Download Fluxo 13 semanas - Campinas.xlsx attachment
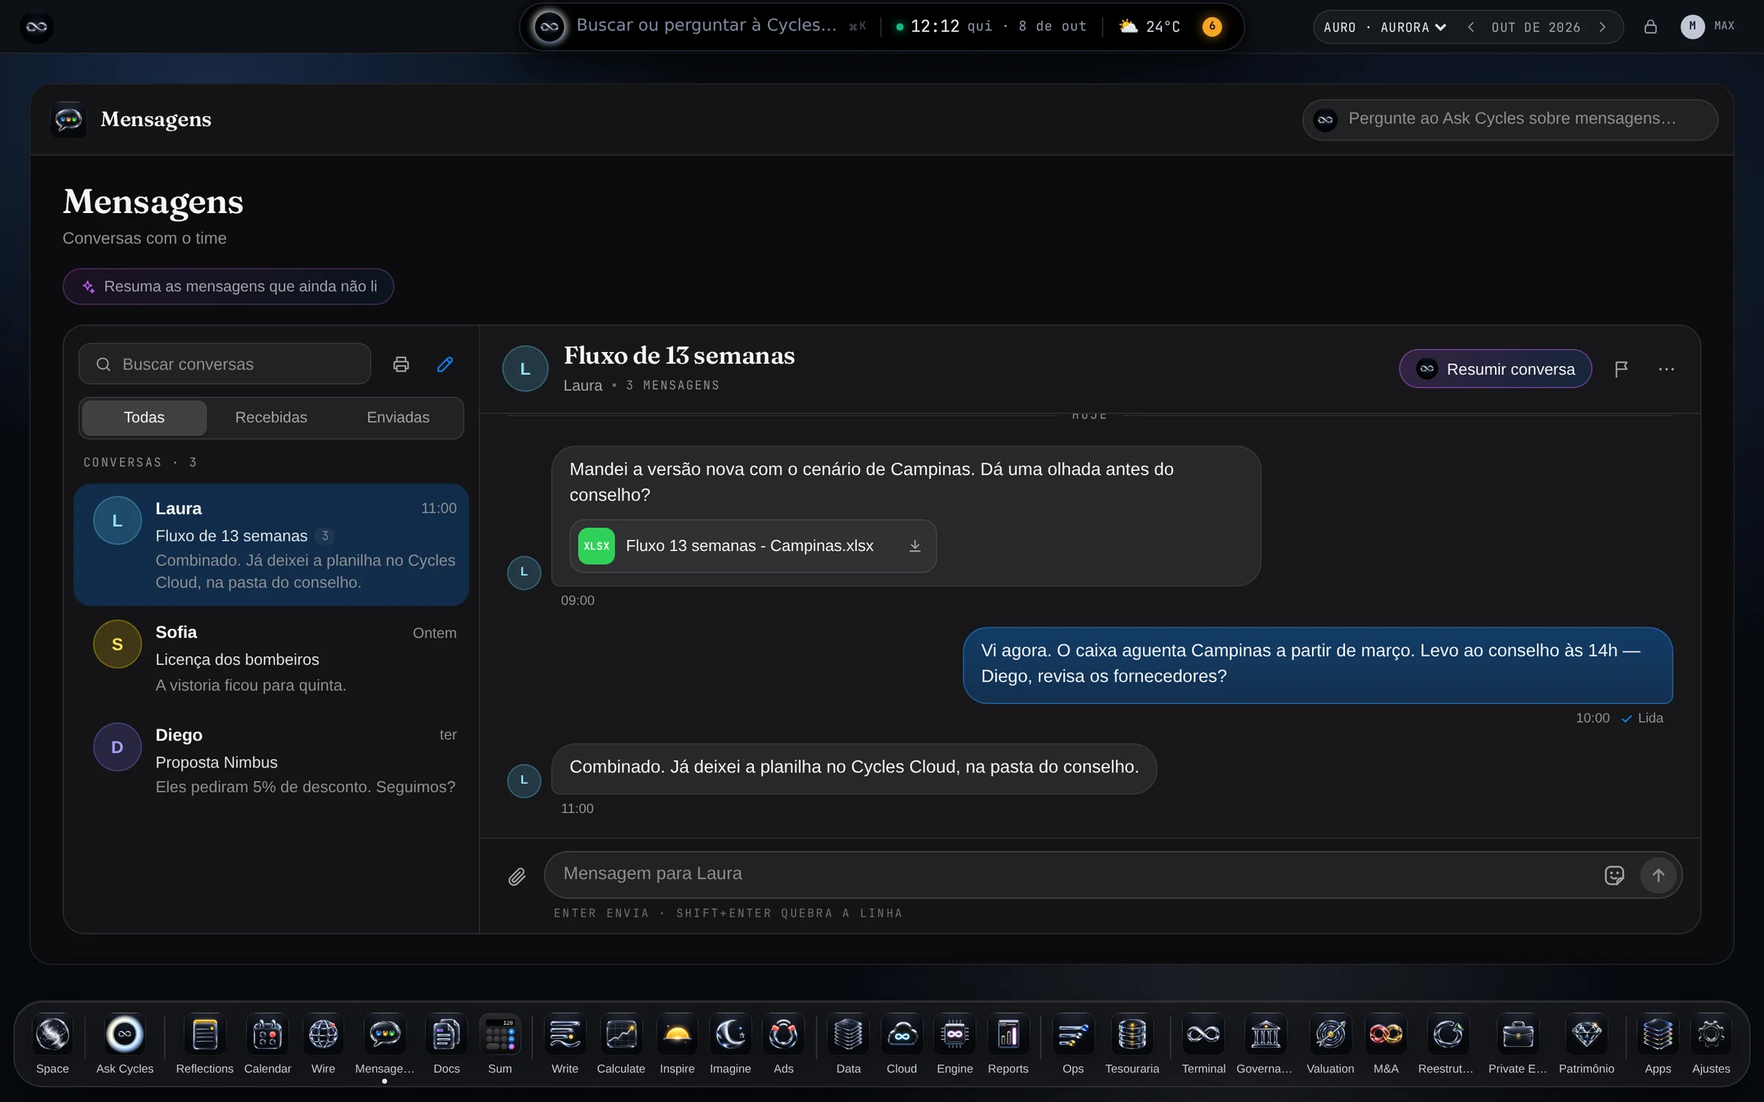This screenshot has height=1102, width=1764. click(x=914, y=546)
